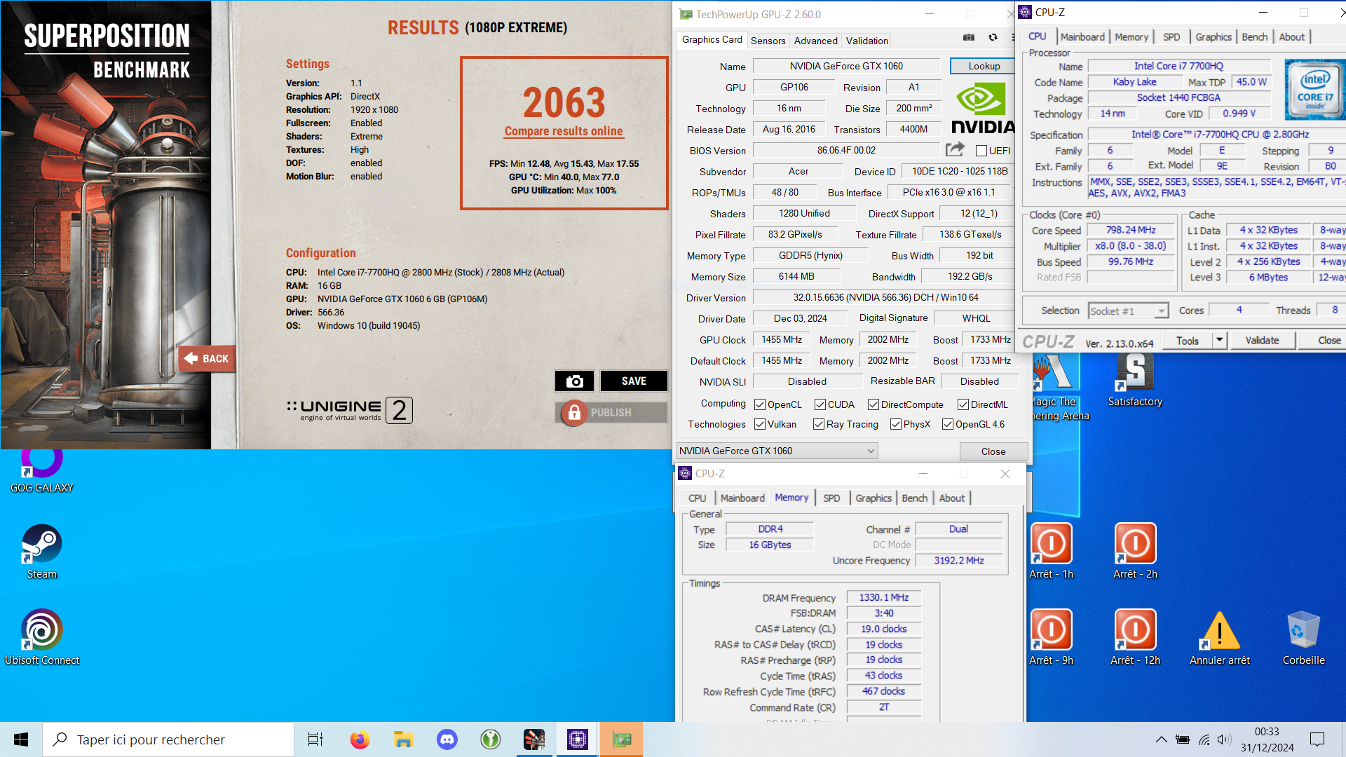The image size is (1346, 757).
Task: Click the GPU-Z screenshot camera icon
Action: [969, 37]
